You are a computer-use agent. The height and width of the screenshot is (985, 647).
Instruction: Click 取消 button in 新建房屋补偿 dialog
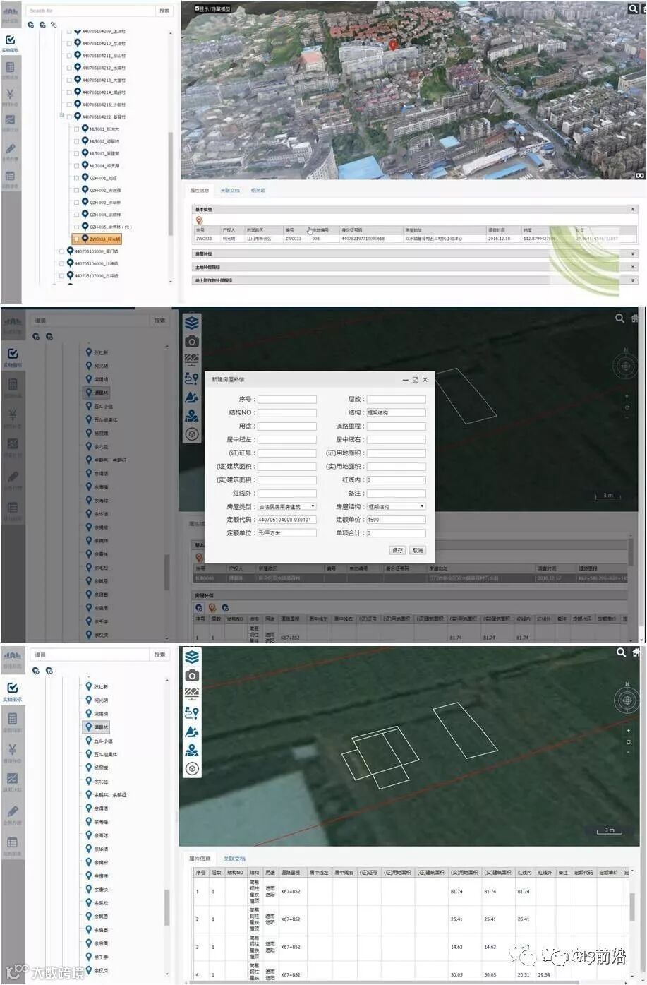tap(418, 550)
